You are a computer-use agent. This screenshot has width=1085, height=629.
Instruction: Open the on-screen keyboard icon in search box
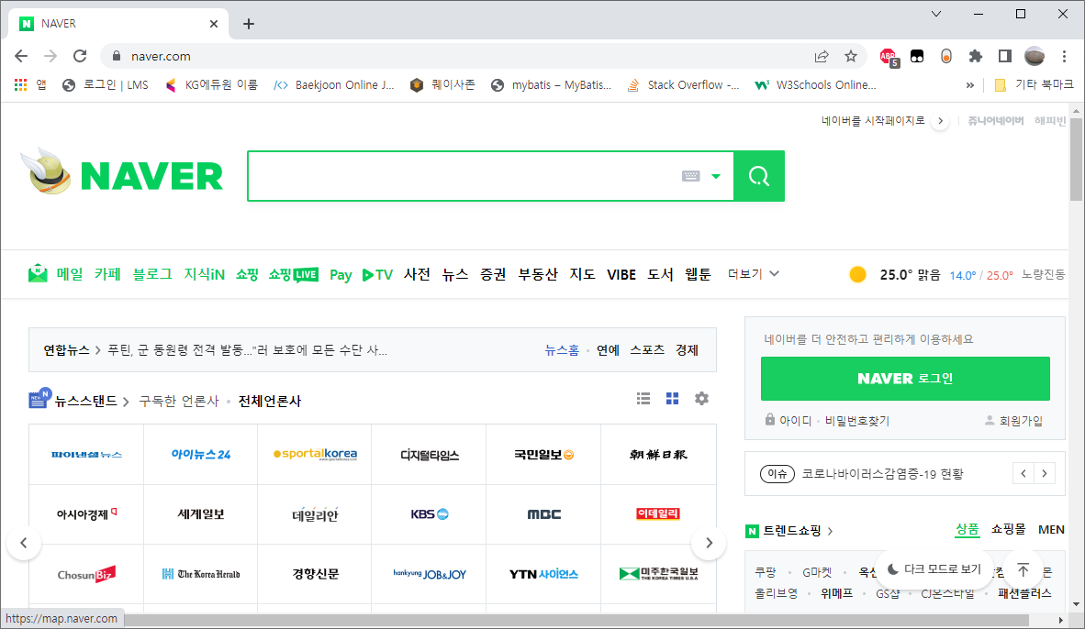pos(690,176)
